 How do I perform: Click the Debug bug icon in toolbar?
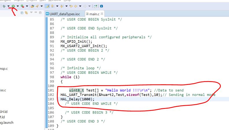click(4, 6)
